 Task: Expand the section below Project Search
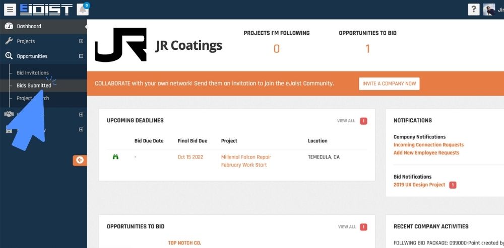coord(81,115)
